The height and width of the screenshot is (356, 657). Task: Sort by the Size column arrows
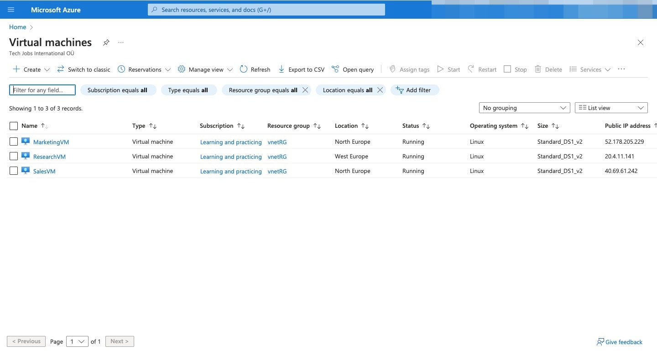point(555,126)
